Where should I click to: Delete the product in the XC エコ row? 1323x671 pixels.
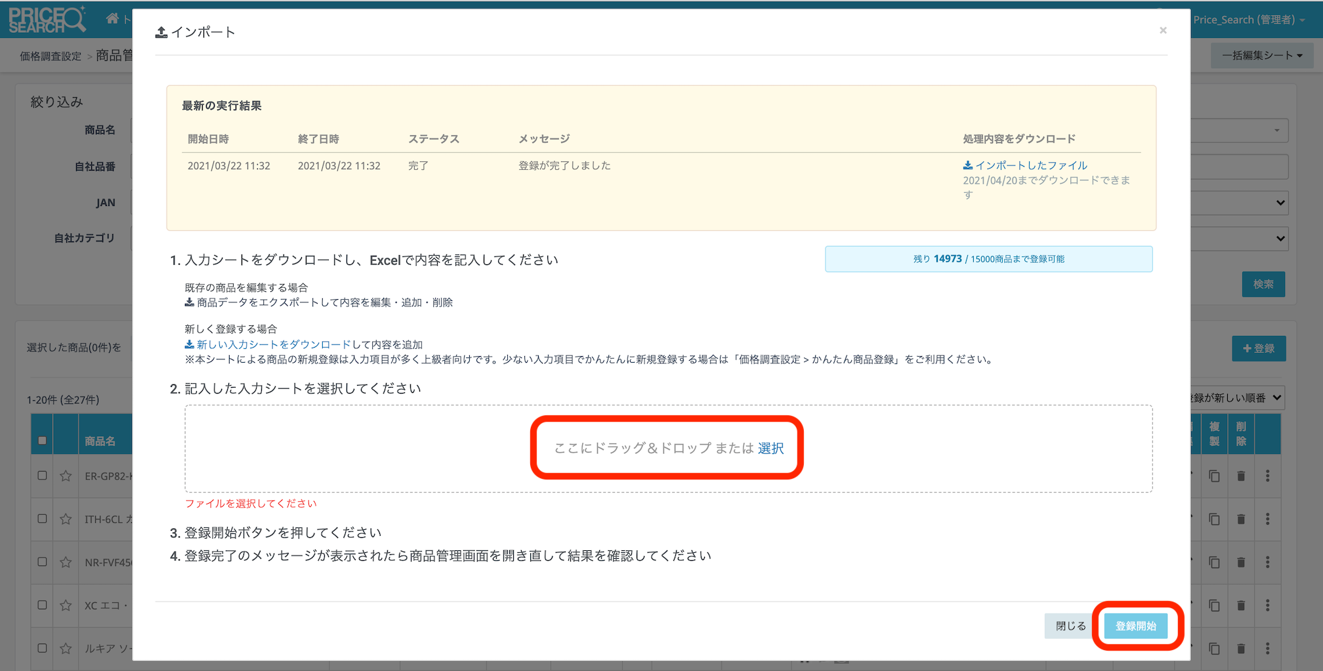(x=1240, y=605)
